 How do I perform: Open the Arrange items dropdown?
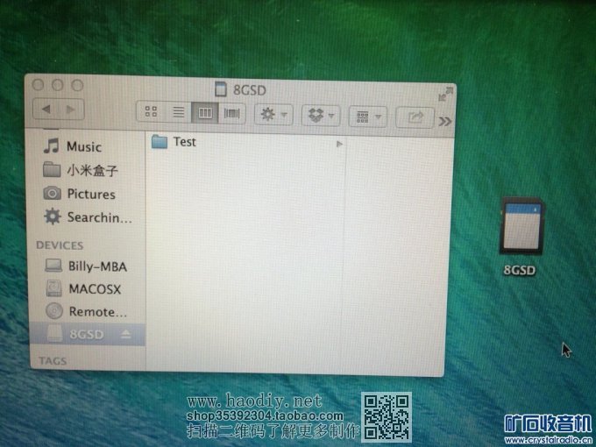pos(367,117)
